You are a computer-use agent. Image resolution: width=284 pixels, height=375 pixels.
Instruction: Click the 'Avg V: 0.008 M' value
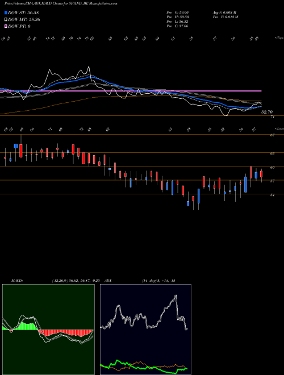pos(225,12)
